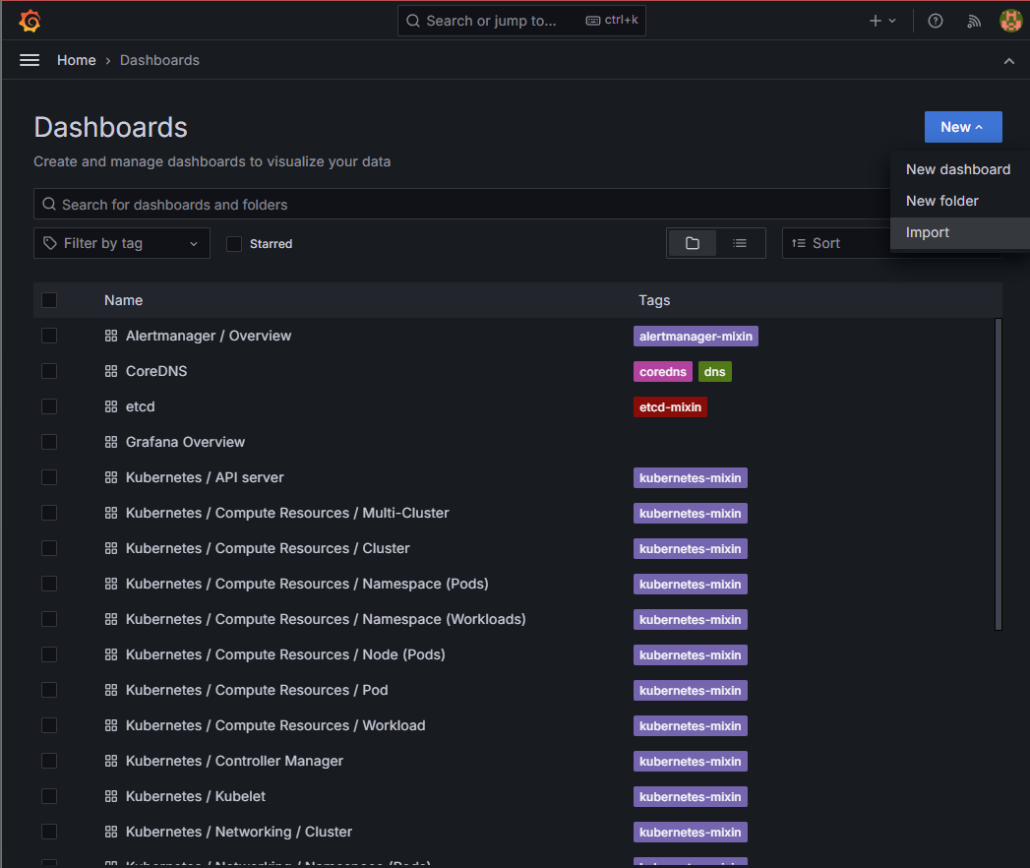Open the news feed RSS icon
1030x868 pixels.
click(x=974, y=21)
